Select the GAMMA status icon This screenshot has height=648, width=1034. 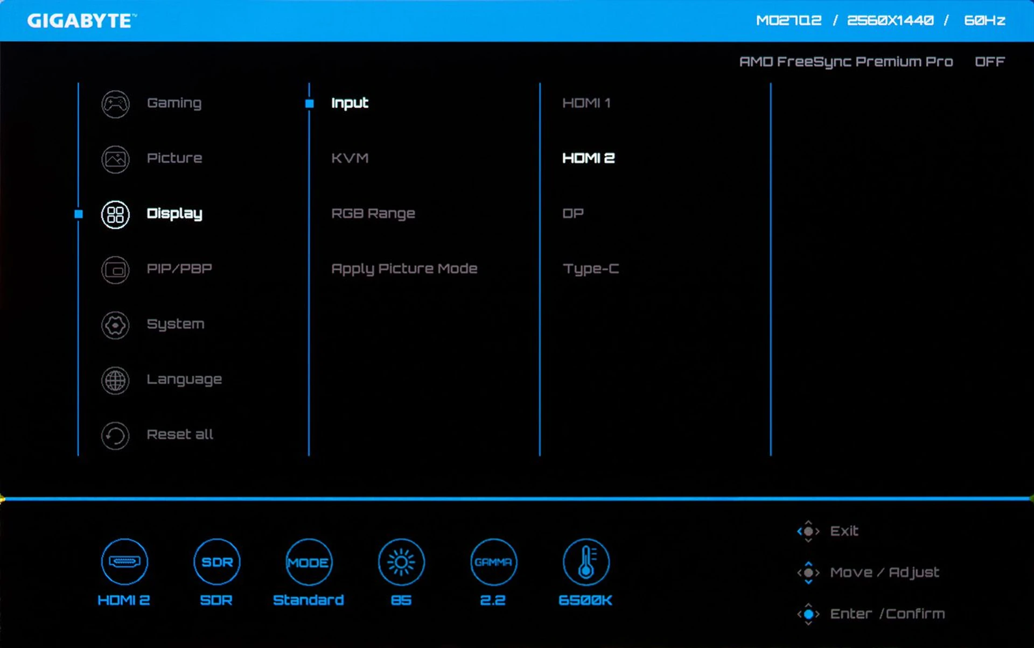pyautogui.click(x=493, y=561)
